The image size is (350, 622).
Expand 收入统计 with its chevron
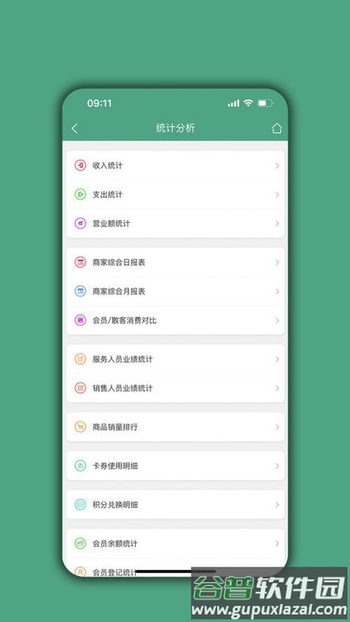(277, 165)
